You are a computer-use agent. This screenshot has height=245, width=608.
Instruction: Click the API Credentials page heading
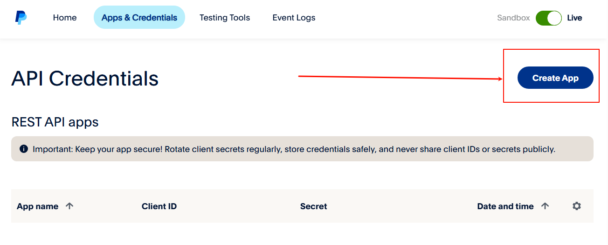[x=85, y=79]
